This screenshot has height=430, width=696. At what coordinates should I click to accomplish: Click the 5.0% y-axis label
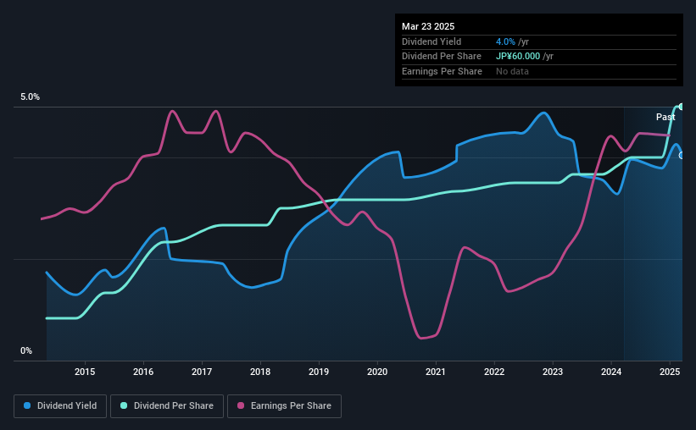(x=30, y=97)
